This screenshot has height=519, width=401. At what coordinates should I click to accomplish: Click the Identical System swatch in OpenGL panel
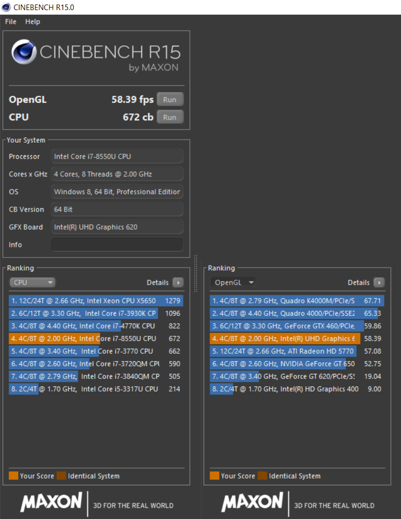point(262,476)
